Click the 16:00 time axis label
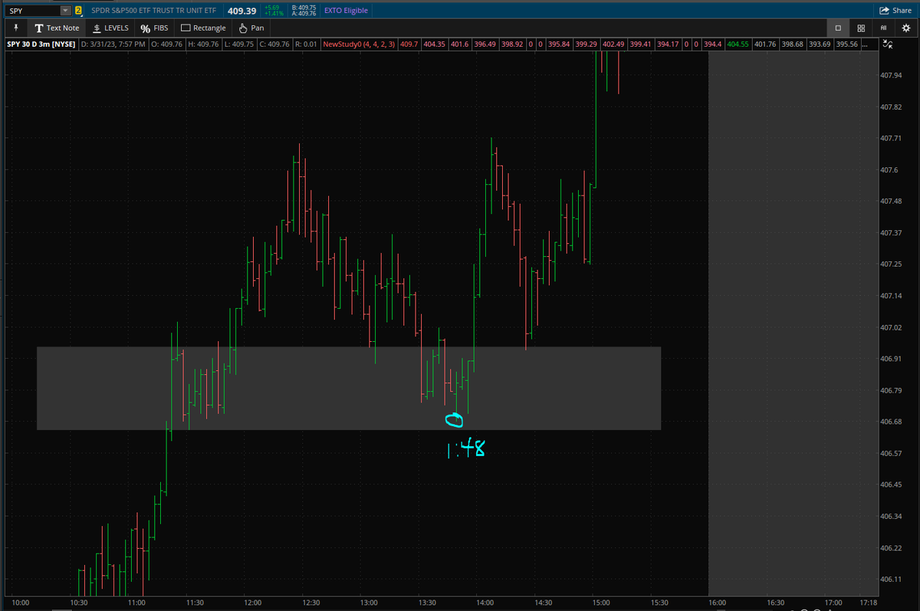The width and height of the screenshot is (920, 611). pyautogui.click(x=717, y=603)
